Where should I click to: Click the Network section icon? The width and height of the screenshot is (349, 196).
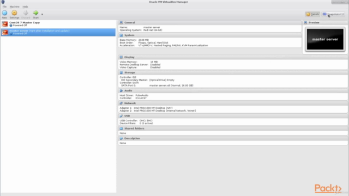click(x=121, y=103)
